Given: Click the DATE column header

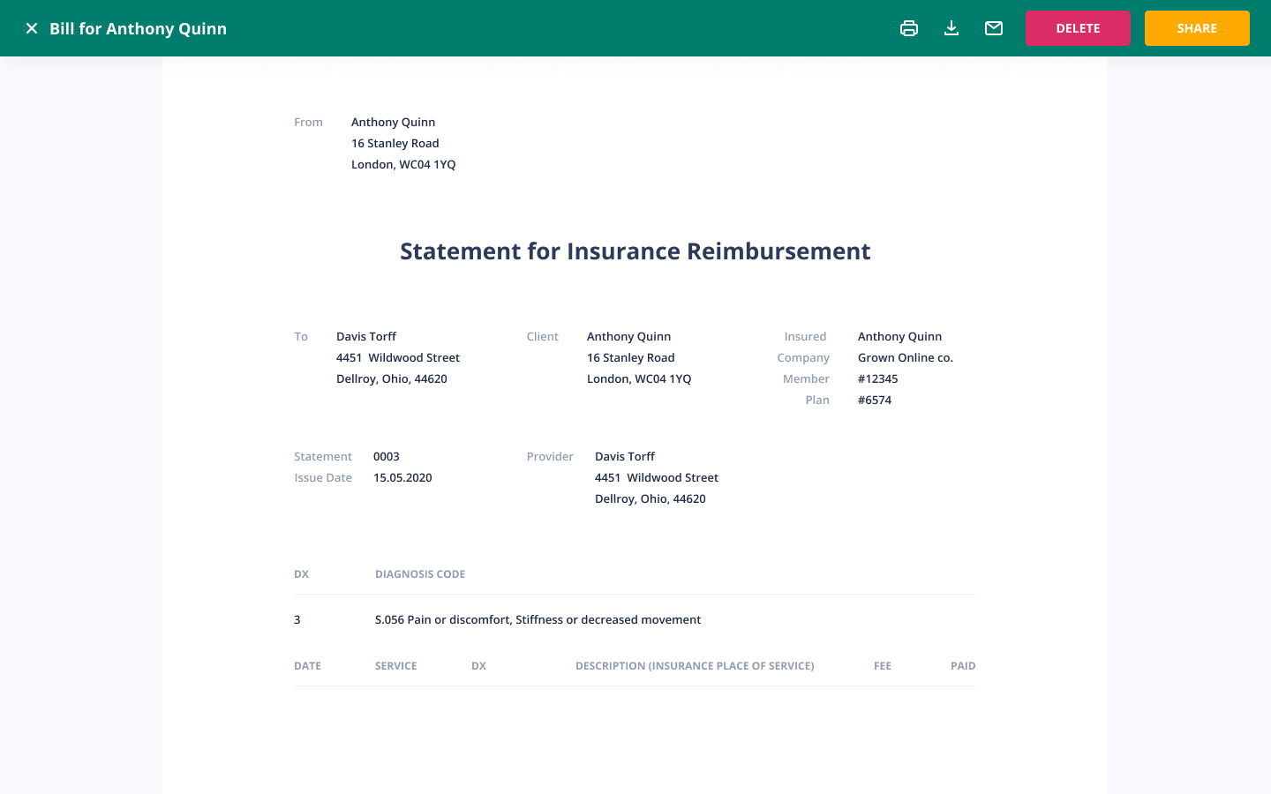Looking at the screenshot, I should point(307,666).
